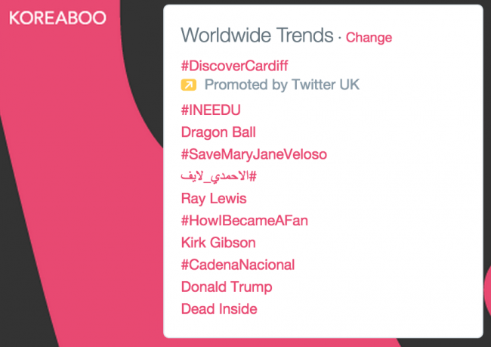Image resolution: width=491 pixels, height=347 pixels.
Task: Select the Donald Trump trend
Action: pos(227,287)
